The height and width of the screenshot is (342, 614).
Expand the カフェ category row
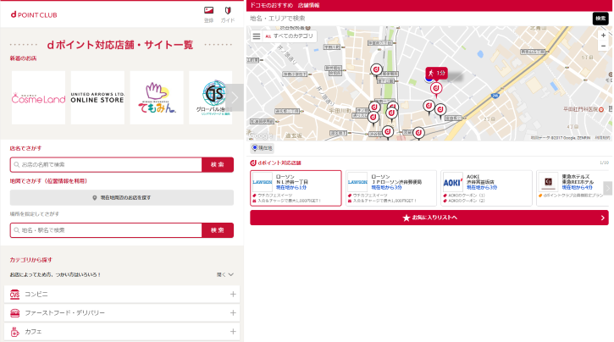(x=122, y=332)
